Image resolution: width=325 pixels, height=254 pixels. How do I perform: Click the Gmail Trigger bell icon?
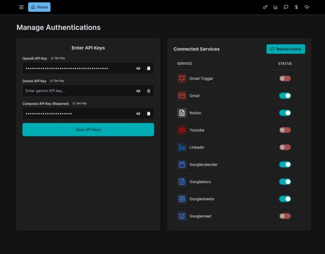click(182, 78)
